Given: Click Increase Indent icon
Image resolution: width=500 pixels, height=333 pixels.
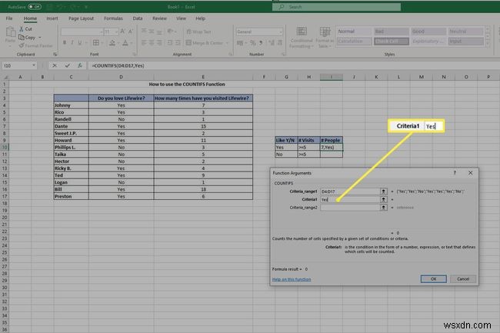Looking at the screenshot, I should click(x=178, y=43).
